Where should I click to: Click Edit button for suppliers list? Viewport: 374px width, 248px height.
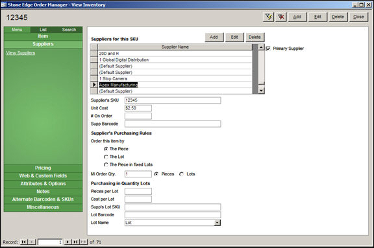tap(234, 37)
